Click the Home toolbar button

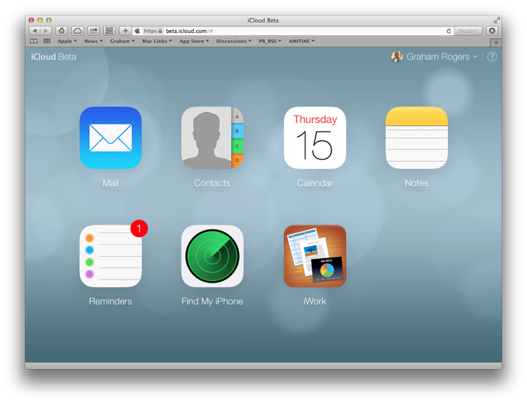[x=61, y=31]
